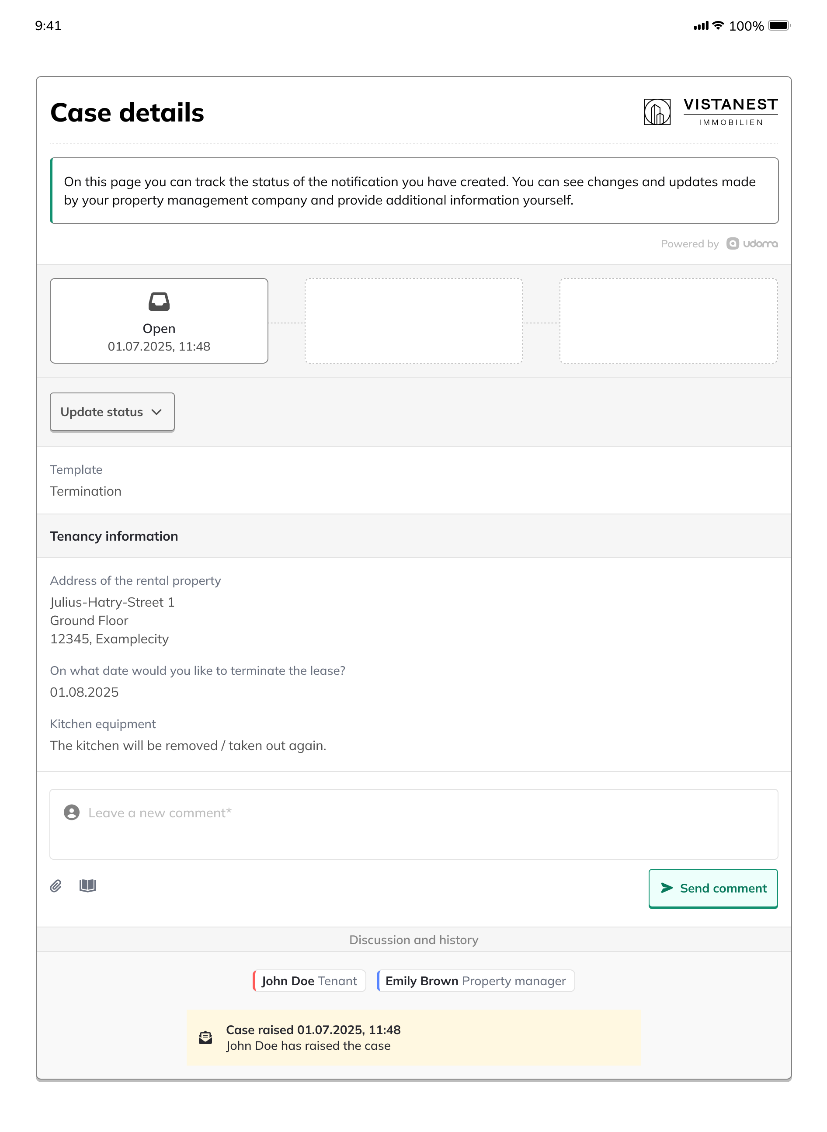Viewport: 827px width, 1132px height.
Task: Expand the Update status chevron arrow
Action: coord(156,412)
